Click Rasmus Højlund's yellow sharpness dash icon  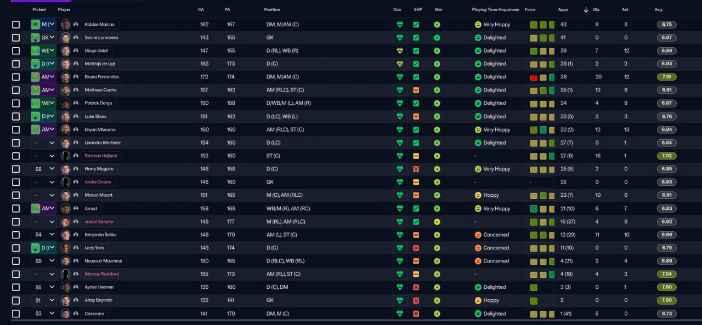point(416,156)
